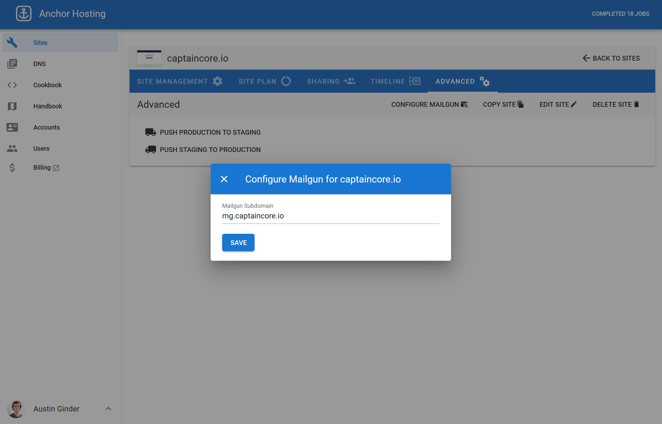The image size is (662, 424).
Task: Click the Mailgun Subdomain input field
Action: click(331, 216)
